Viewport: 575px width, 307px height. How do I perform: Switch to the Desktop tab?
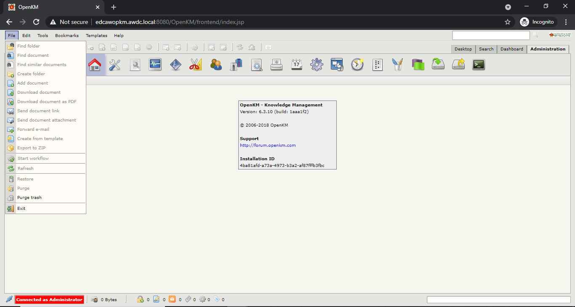point(463,49)
